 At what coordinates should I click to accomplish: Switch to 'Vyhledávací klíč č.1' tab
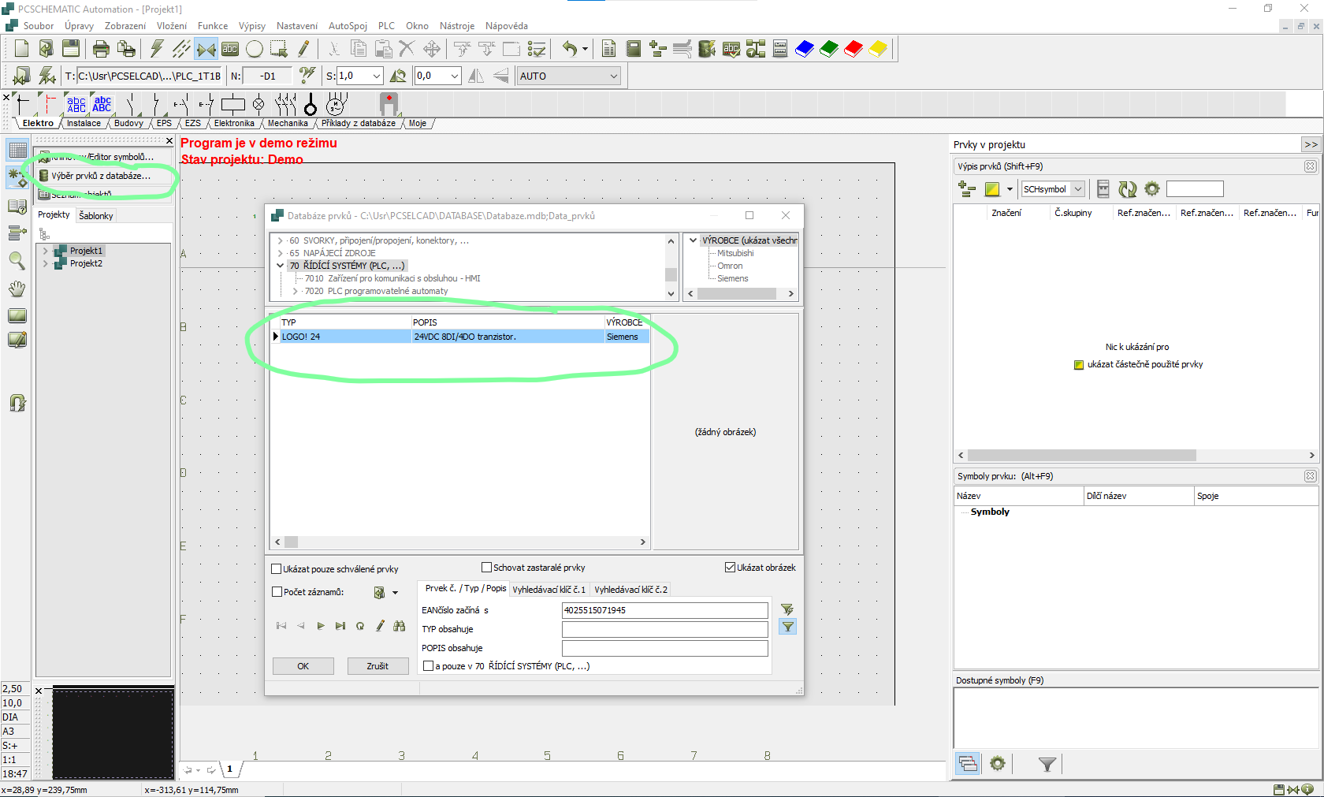click(x=549, y=590)
